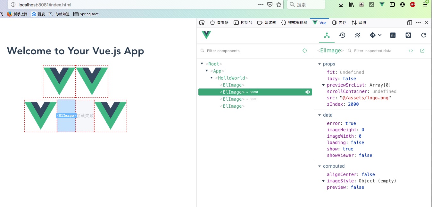
Task: Expand the Routing dropdown chevron
Action: 380,35
